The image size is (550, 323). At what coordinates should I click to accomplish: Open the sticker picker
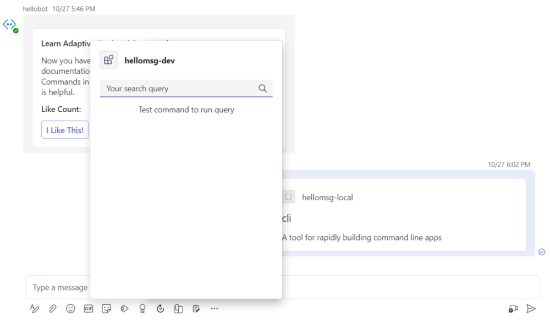(x=106, y=309)
